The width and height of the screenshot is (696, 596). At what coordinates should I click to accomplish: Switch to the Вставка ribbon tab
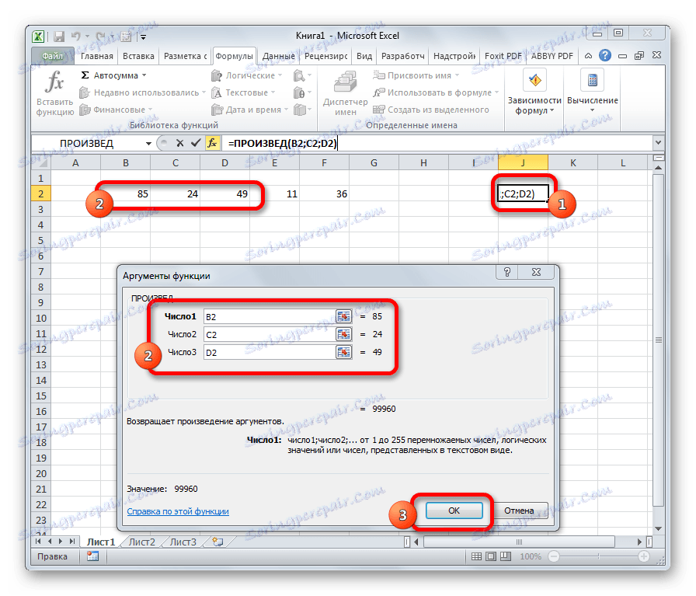coord(138,56)
